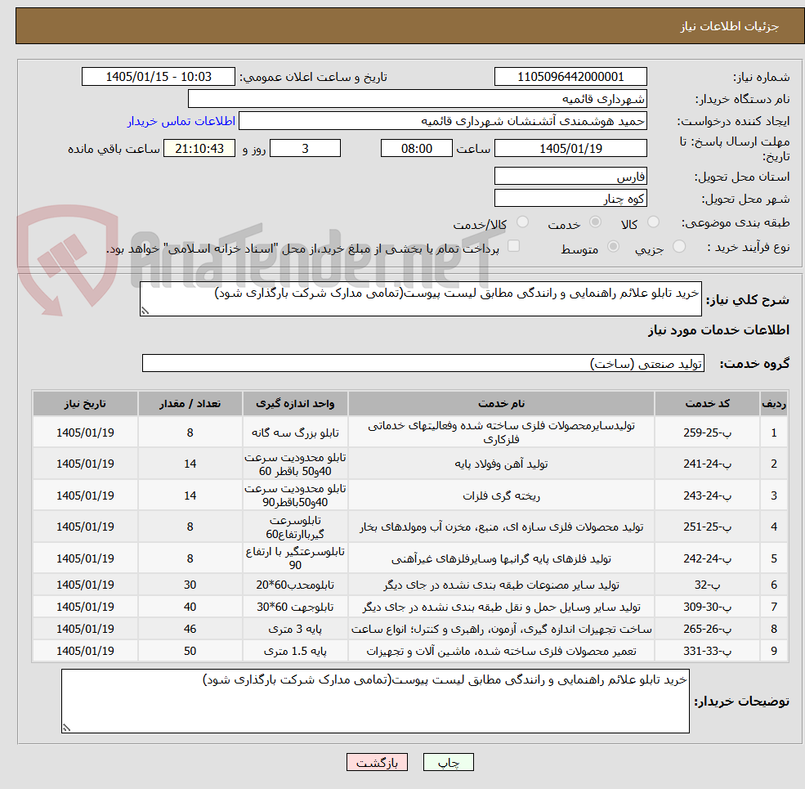Image resolution: width=805 pixels, height=789 pixels.
Task: Click the جزئیات اطلاعات نیاز page header
Action: [x=729, y=26]
